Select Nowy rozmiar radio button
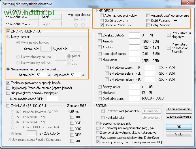 pyautogui.click(x=8, y=37)
